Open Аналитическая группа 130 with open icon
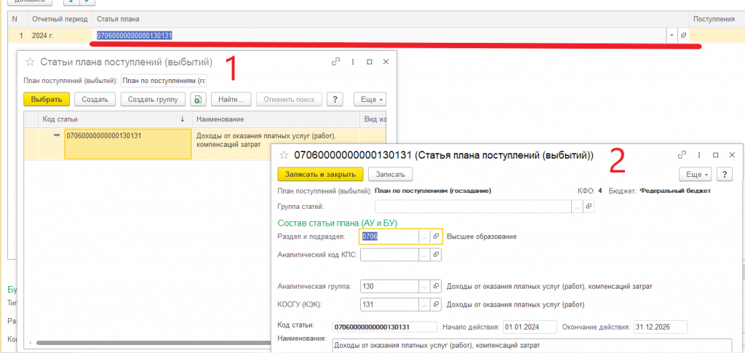Screen dimensions: 745x353 point(436,287)
